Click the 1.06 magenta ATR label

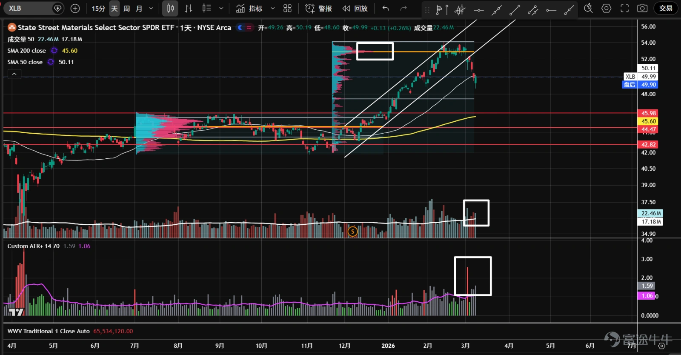pyautogui.click(x=647, y=296)
